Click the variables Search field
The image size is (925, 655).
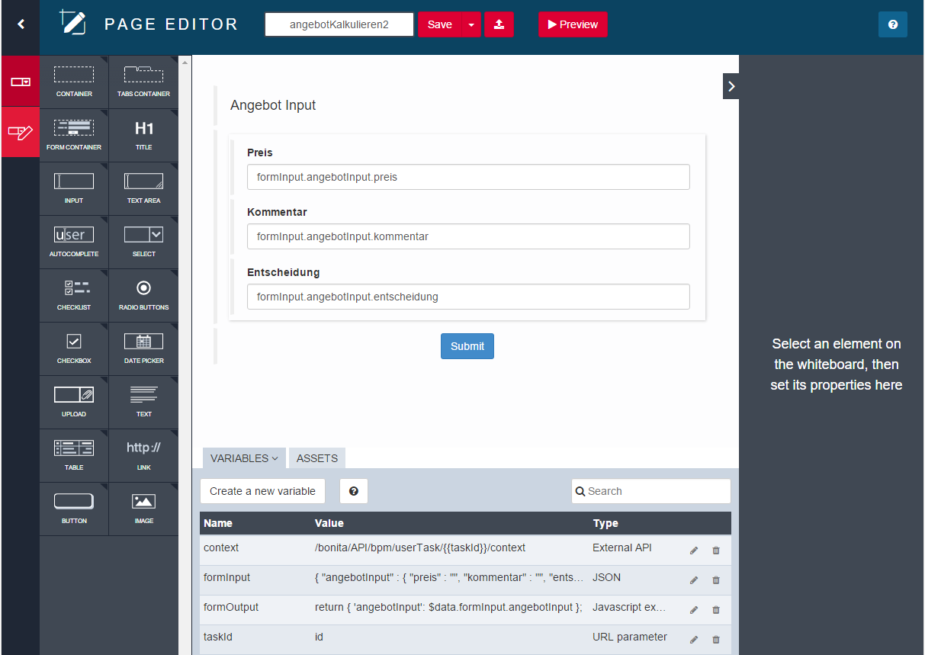[x=651, y=491]
